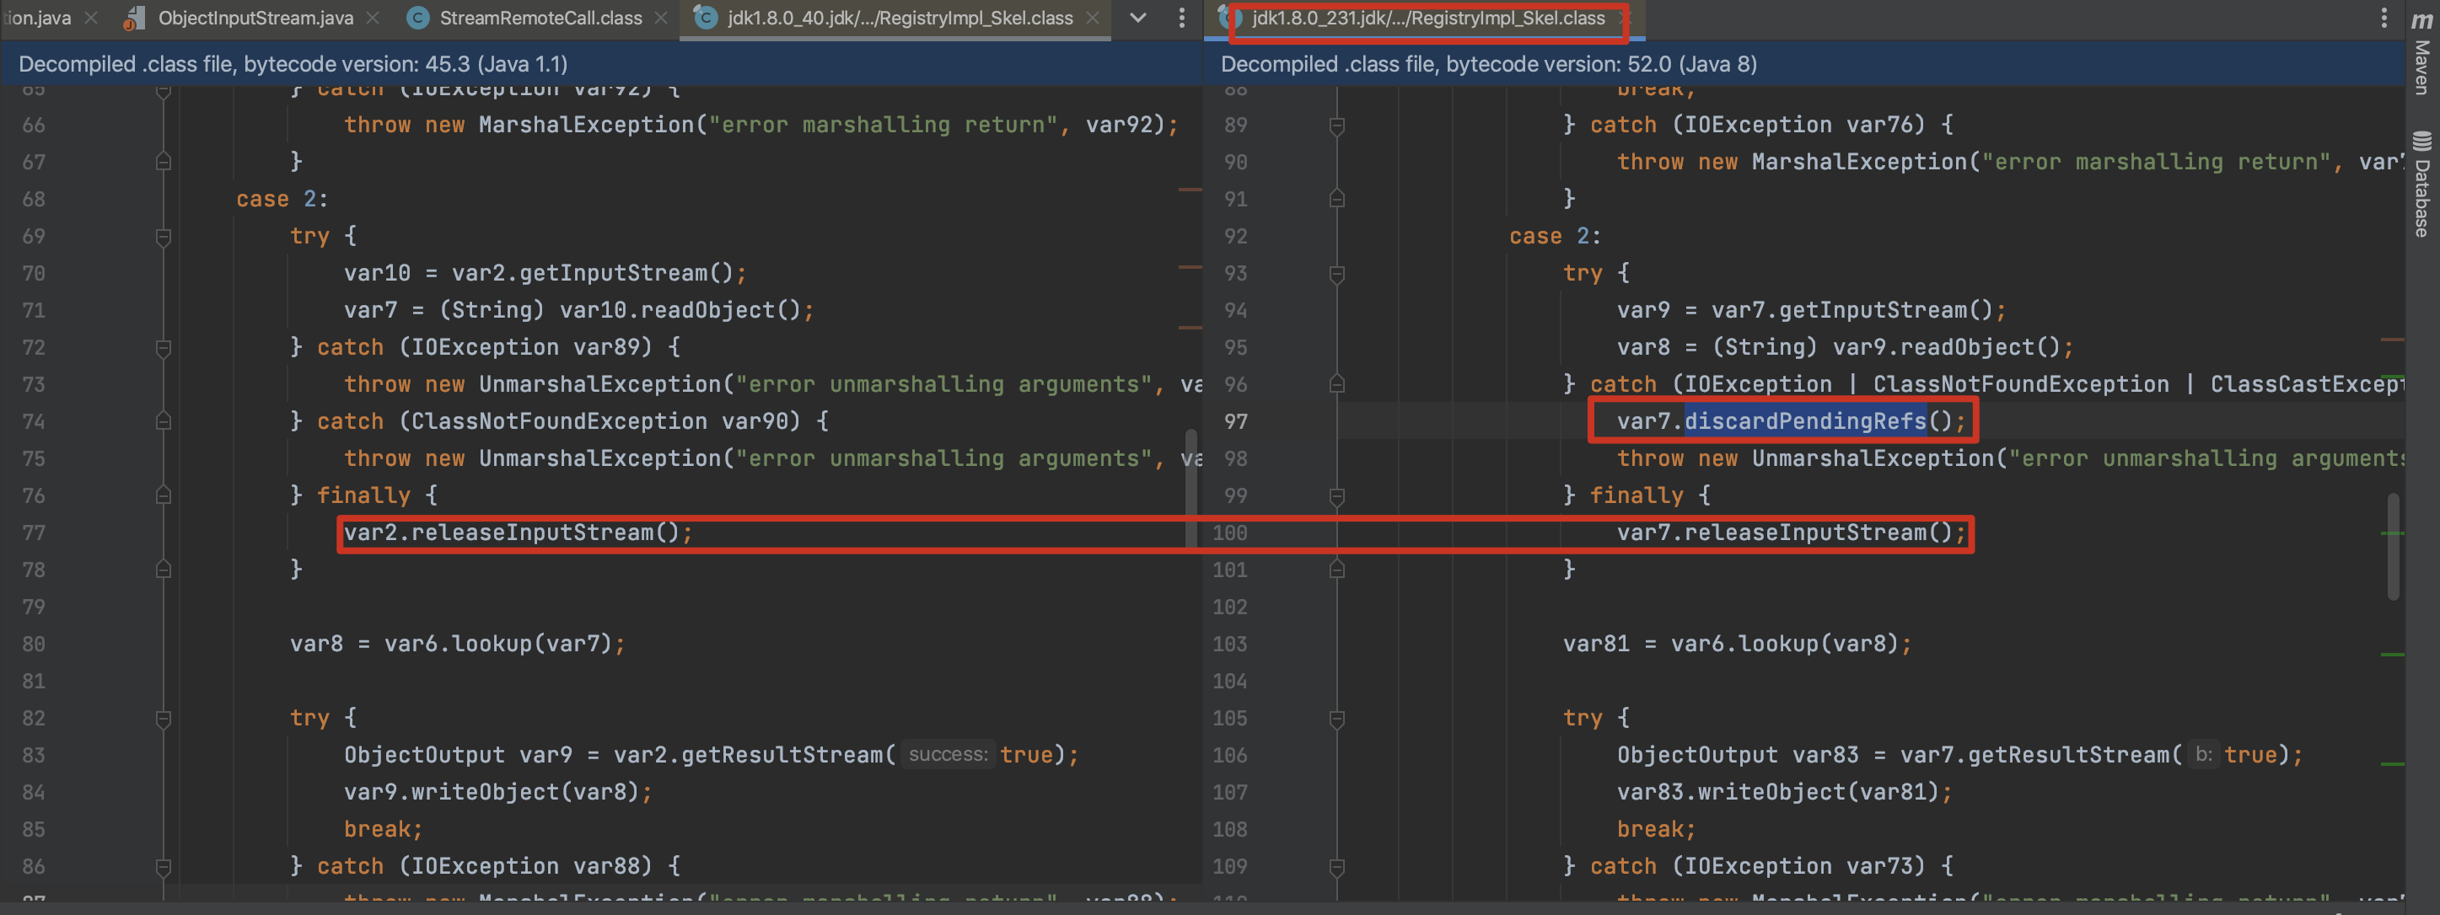Click 'case 2:' in the left editor
The image size is (2440, 915).
point(282,200)
